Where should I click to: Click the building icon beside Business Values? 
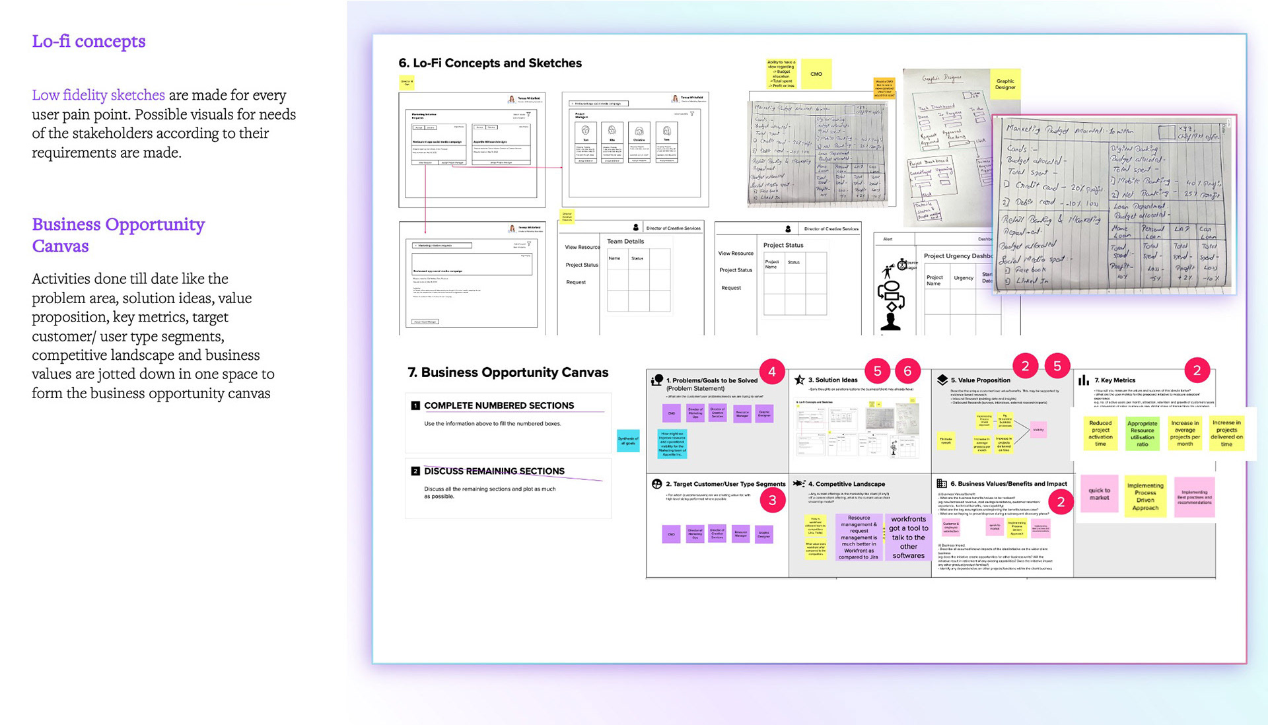pos(942,484)
